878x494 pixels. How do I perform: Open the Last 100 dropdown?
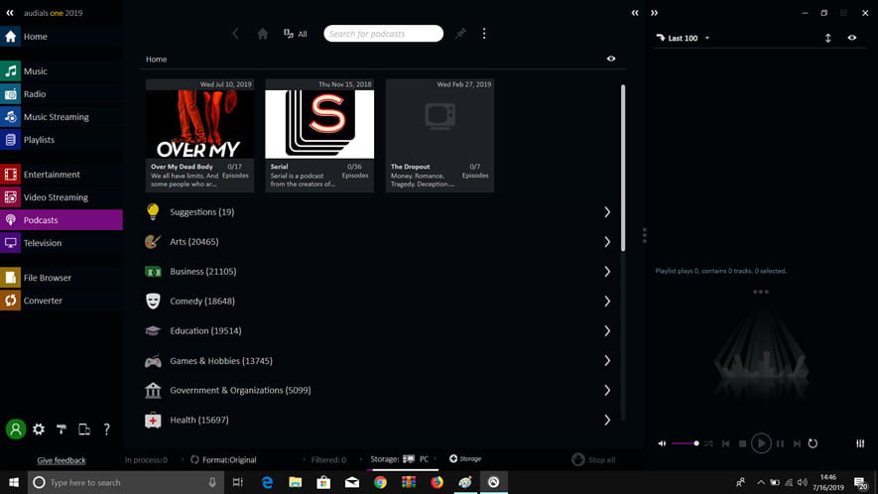[x=687, y=39]
